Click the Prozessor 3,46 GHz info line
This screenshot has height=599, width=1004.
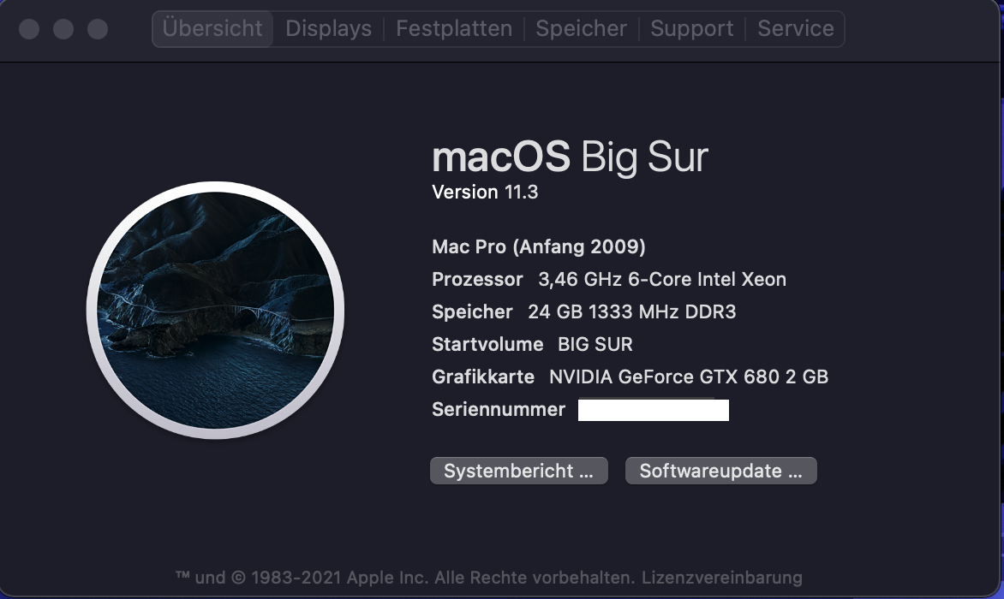608,280
